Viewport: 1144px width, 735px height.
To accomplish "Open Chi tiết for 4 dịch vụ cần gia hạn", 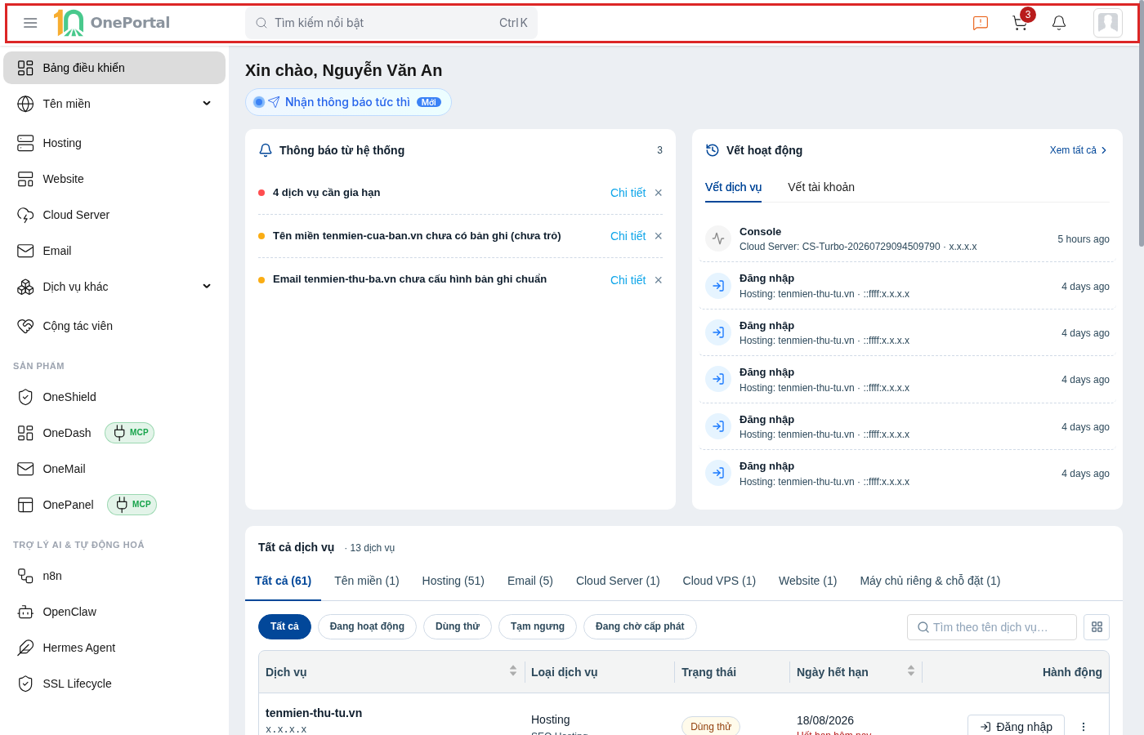I will [x=628, y=193].
